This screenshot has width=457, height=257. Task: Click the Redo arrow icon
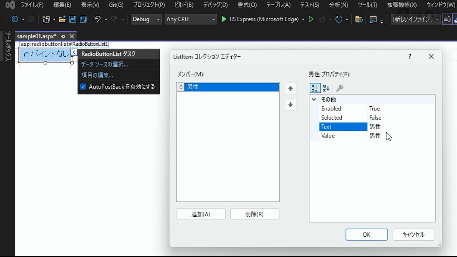[x=115, y=19]
